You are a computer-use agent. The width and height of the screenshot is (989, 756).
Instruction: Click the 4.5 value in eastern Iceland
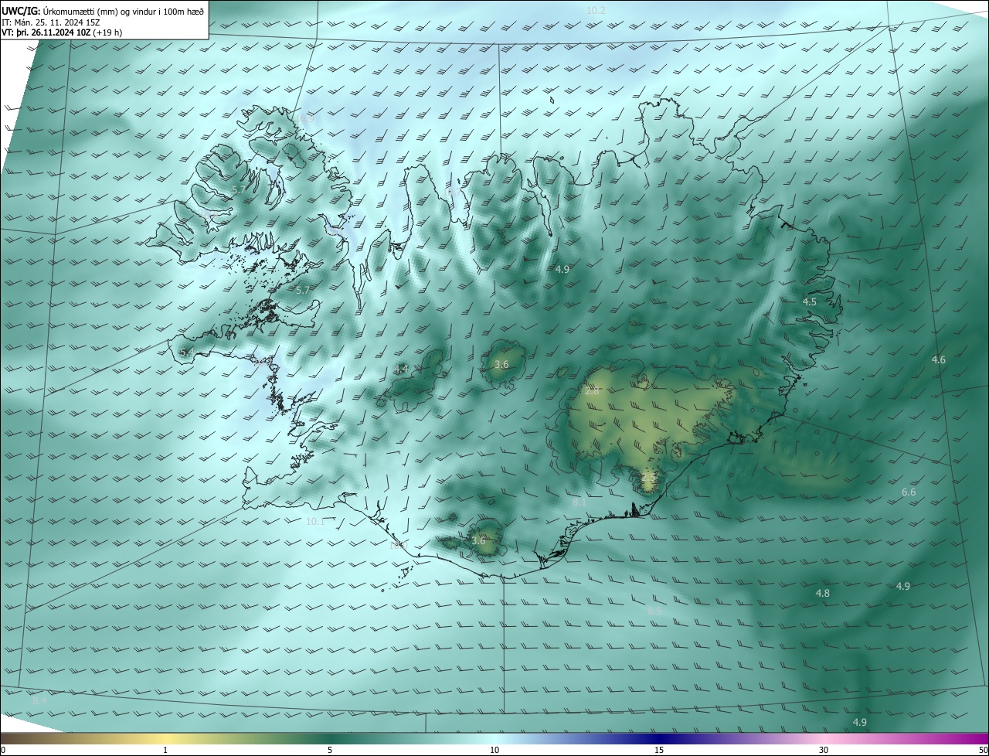pos(809,302)
